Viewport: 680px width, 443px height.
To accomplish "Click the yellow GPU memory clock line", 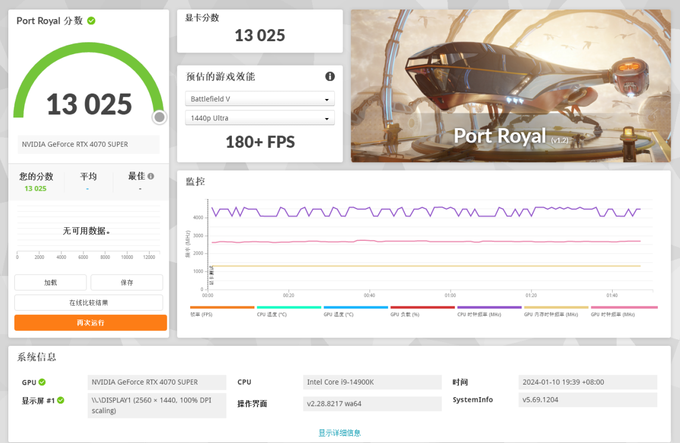I will (426, 266).
